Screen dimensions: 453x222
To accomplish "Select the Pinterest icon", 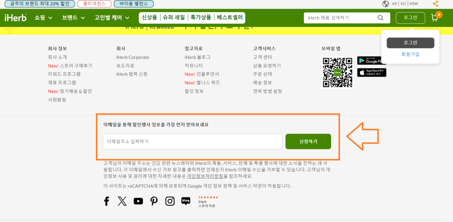I will (x=154, y=201).
